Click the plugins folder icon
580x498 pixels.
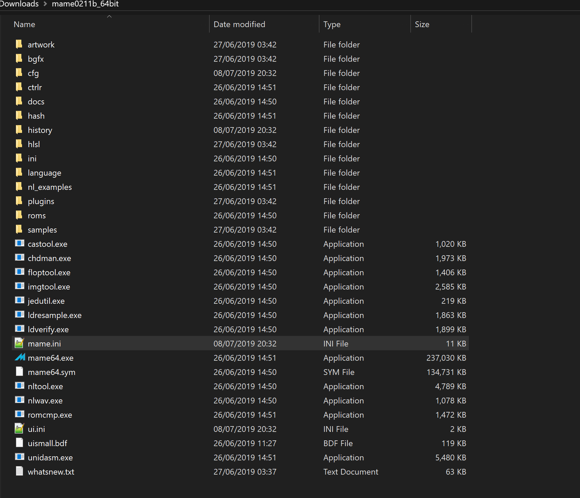pyautogui.click(x=19, y=201)
